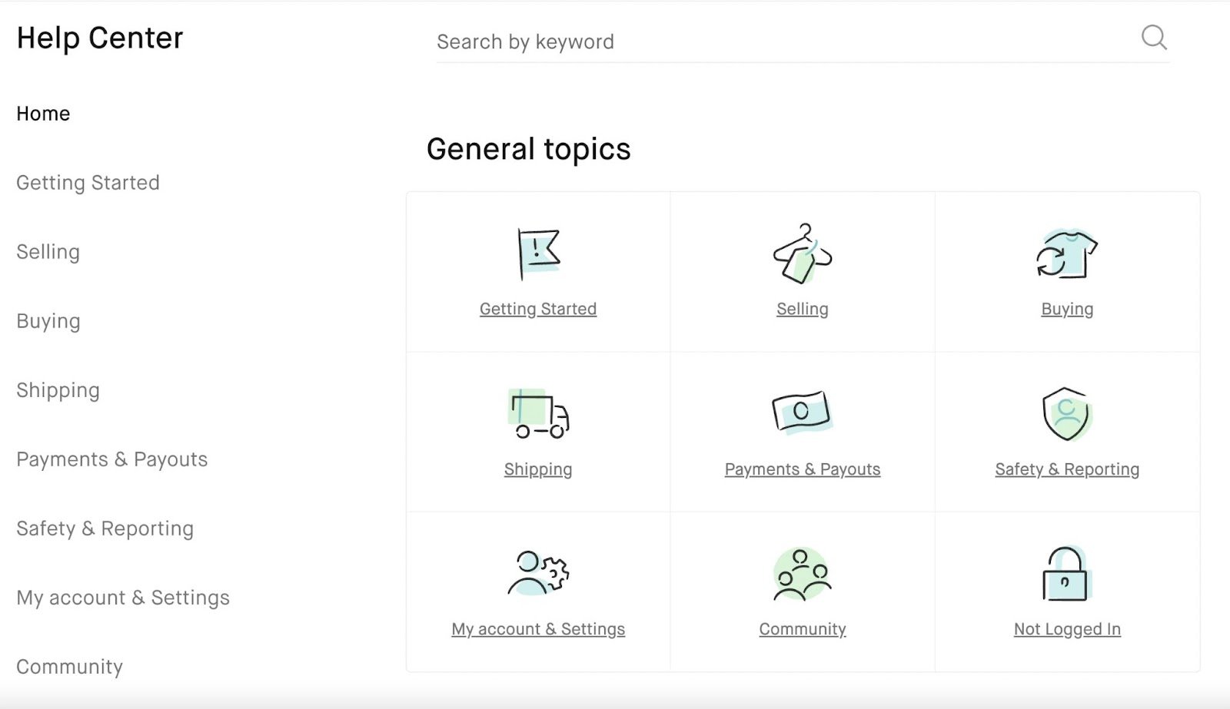This screenshot has width=1230, height=709.
Task: Click the Selling link under the hanger icon
Action: [802, 308]
